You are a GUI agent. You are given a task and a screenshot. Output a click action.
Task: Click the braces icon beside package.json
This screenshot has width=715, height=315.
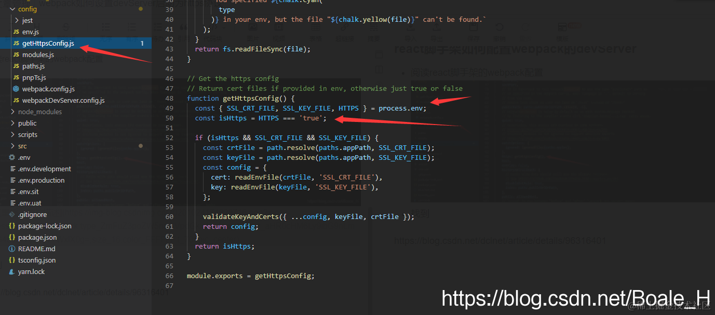click(12, 237)
